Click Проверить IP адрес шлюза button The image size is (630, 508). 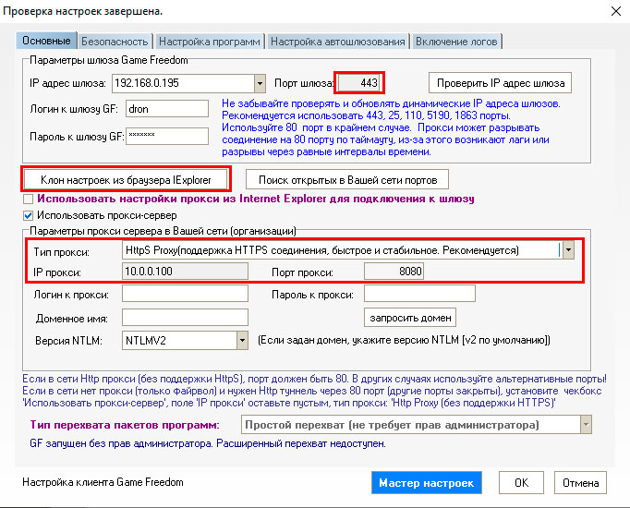[x=501, y=83]
